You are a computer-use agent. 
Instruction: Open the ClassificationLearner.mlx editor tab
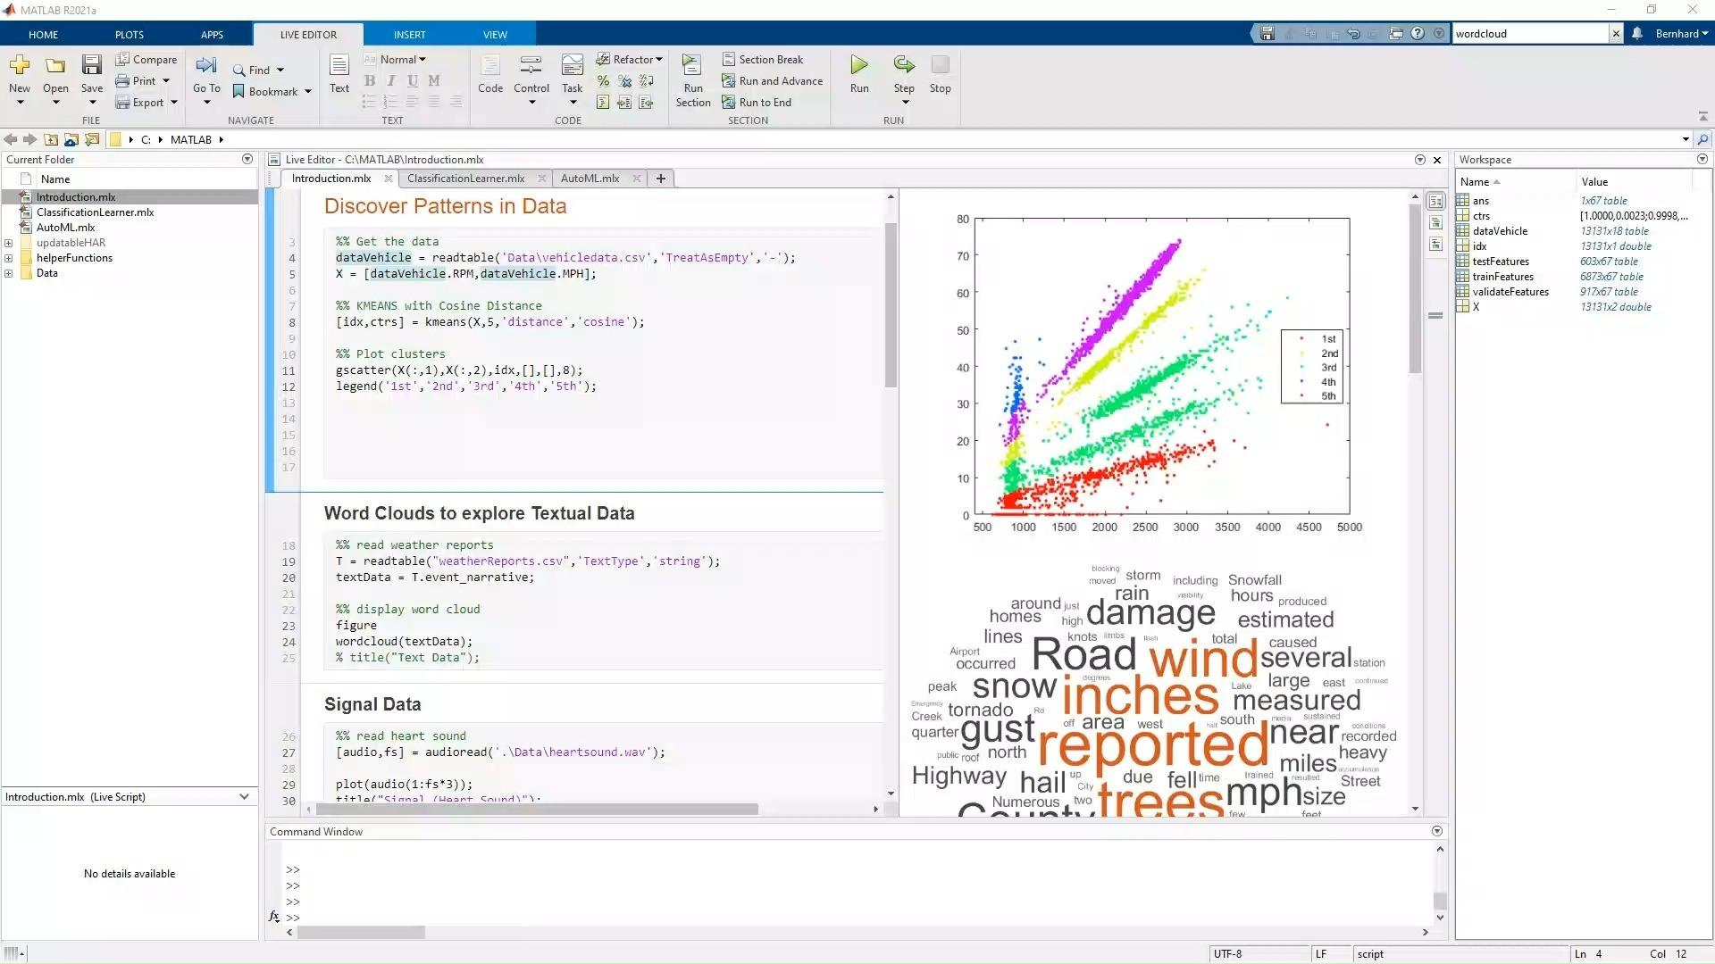tap(465, 179)
